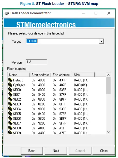This screenshot has height=158, width=118.
Task: Sort by the Start address column header
Action: 40,75
